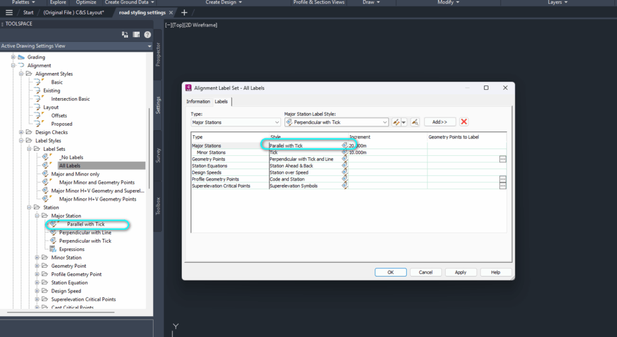The height and width of the screenshot is (337, 617).
Task: Click the hamburger menu icon beside Start tab
Action: [9, 13]
